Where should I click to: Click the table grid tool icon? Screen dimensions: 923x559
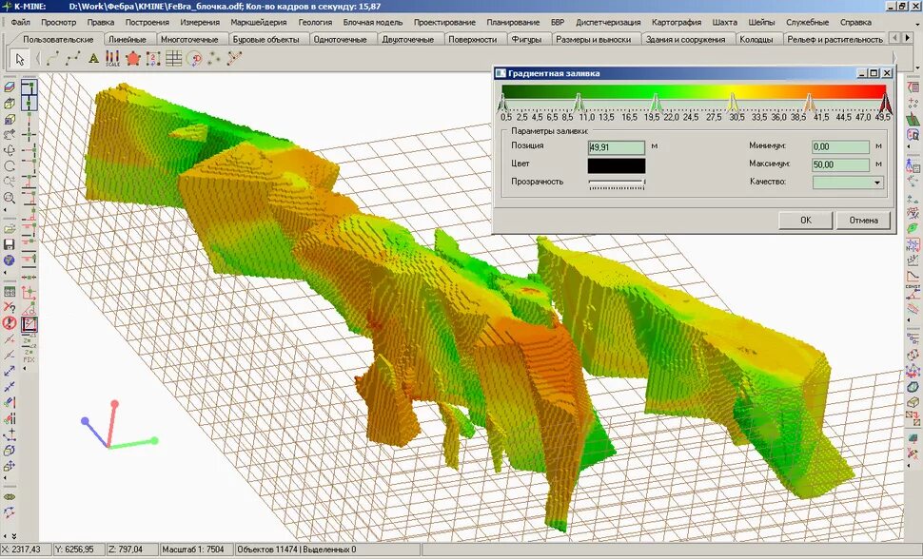(x=173, y=59)
